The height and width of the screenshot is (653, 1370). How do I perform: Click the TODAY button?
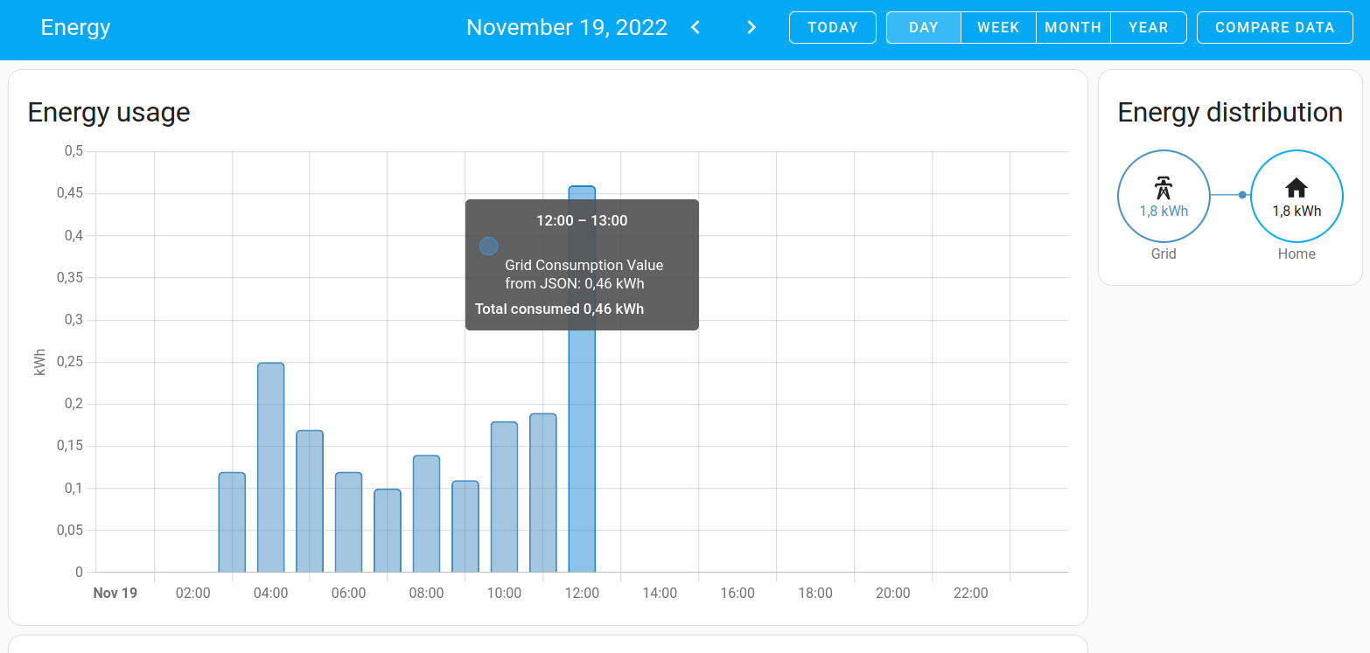(x=832, y=27)
